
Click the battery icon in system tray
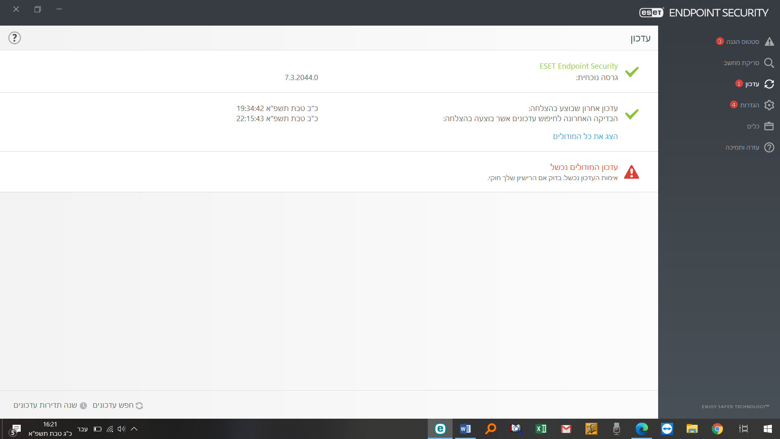(97, 429)
